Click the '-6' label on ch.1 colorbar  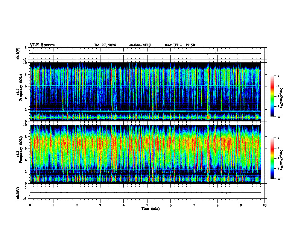(278, 76)
